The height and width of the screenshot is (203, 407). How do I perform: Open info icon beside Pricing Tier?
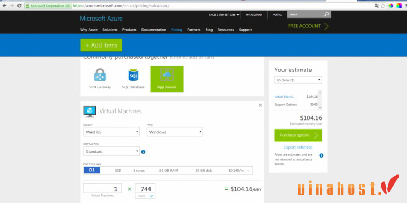point(143,152)
